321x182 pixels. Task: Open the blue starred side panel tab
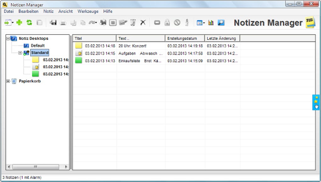point(316,102)
